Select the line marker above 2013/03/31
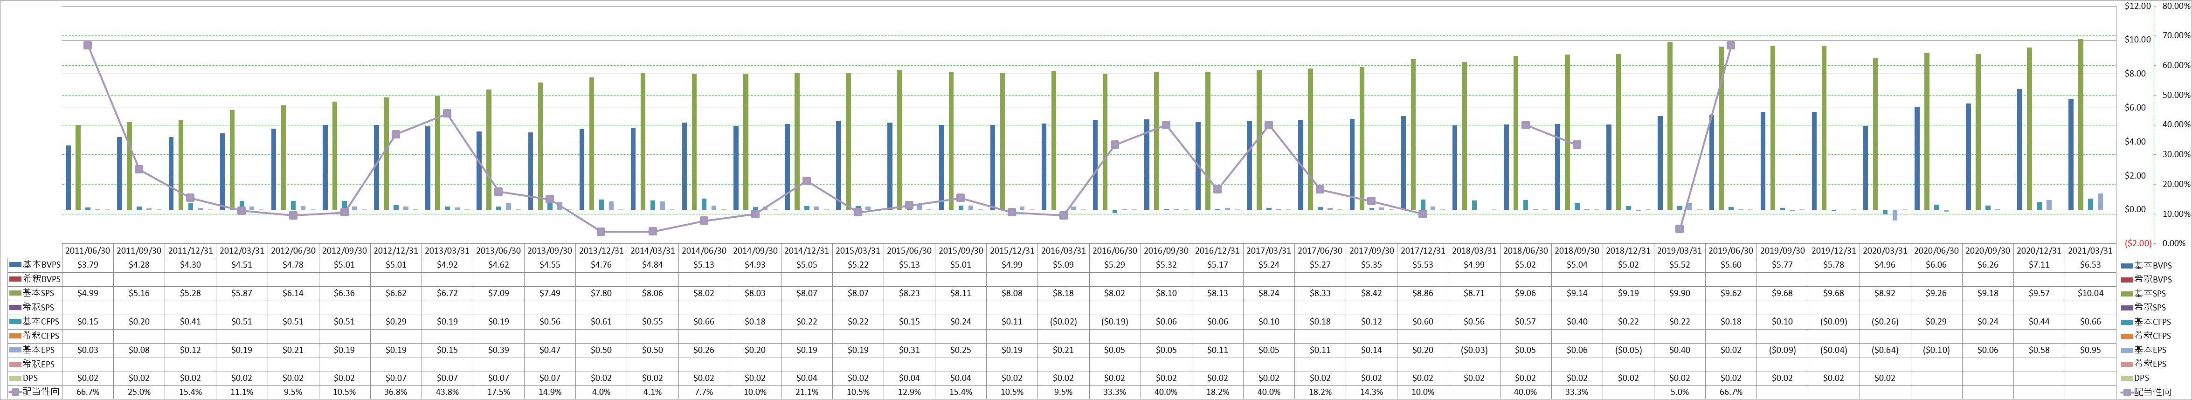This screenshot has height=400, width=2192. pyautogui.click(x=447, y=113)
